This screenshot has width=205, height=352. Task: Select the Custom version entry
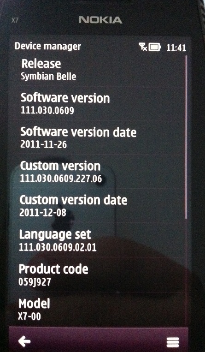click(x=98, y=172)
